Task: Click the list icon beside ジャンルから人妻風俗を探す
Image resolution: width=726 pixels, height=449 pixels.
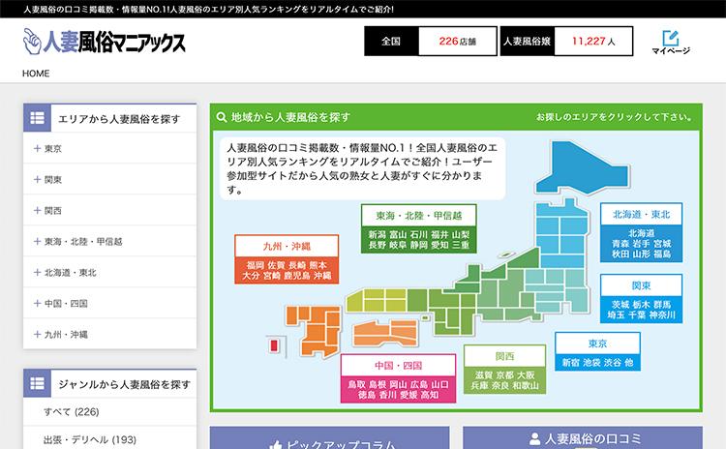Action: pyautogui.click(x=38, y=384)
